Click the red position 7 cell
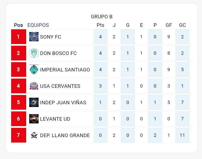202x159 pixels. point(18,135)
